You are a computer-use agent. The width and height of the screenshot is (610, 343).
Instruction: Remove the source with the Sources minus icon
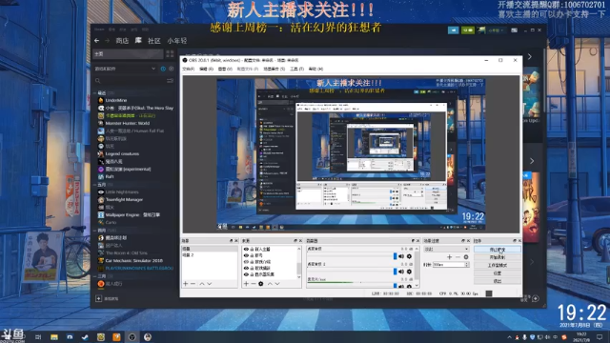(x=254, y=284)
